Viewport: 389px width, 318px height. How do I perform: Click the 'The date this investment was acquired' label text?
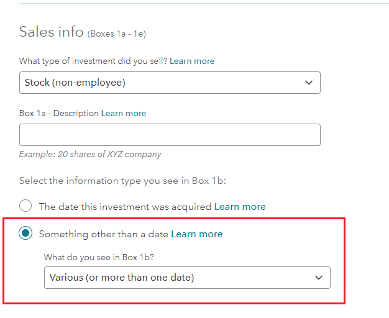(125, 207)
